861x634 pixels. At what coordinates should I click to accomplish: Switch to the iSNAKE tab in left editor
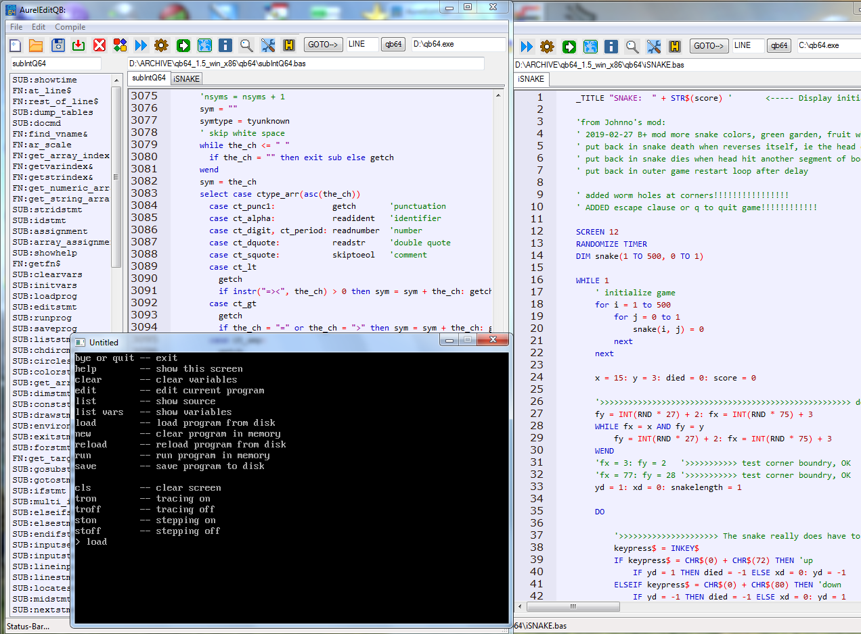[186, 78]
